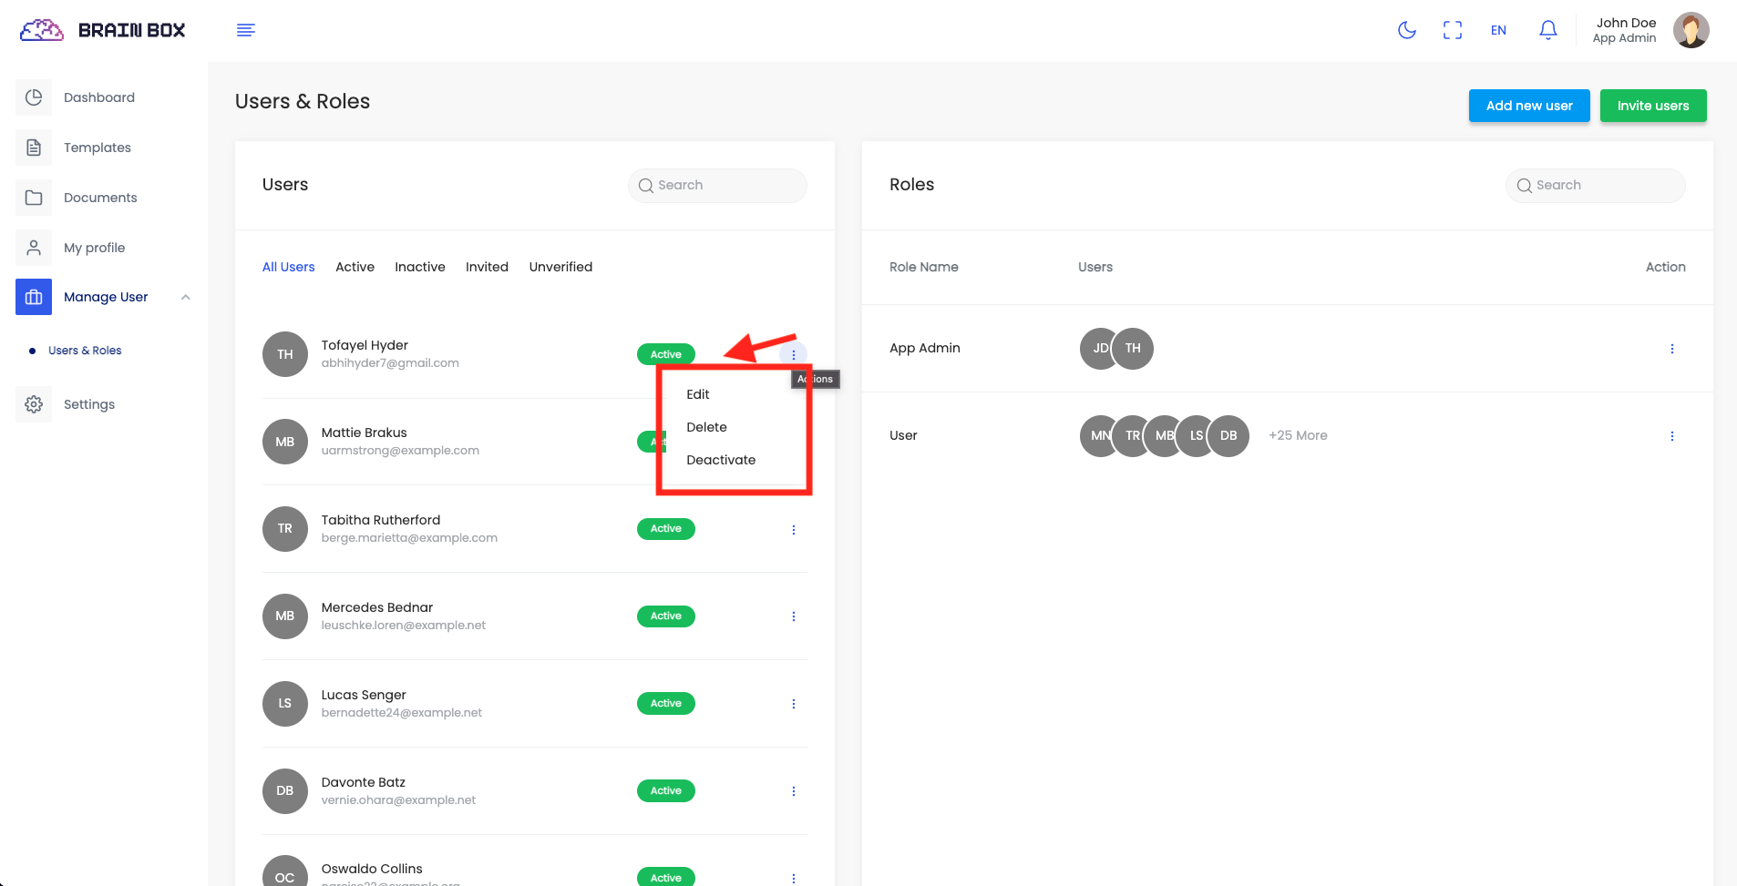The height and width of the screenshot is (886, 1737).
Task: Select Edit in the context menu
Action: click(x=697, y=394)
